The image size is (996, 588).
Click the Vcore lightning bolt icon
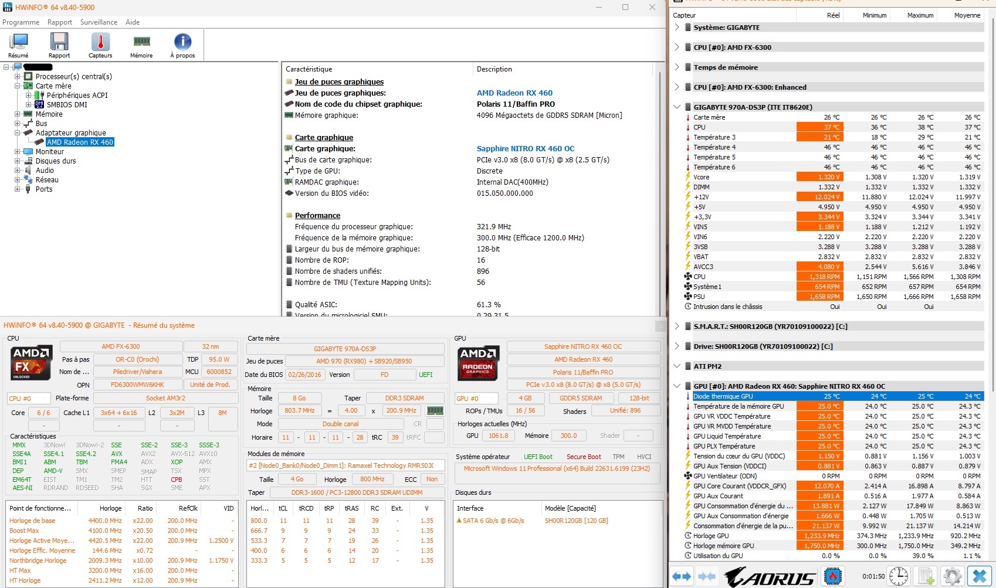688,177
